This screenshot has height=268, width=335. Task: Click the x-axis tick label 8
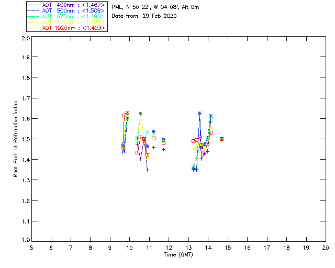coord(91,248)
